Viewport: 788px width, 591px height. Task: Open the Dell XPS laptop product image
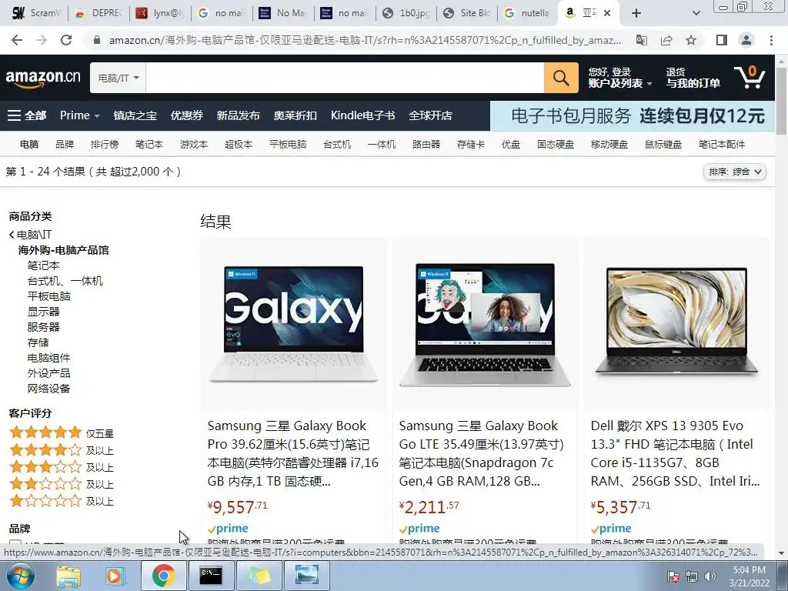point(676,324)
